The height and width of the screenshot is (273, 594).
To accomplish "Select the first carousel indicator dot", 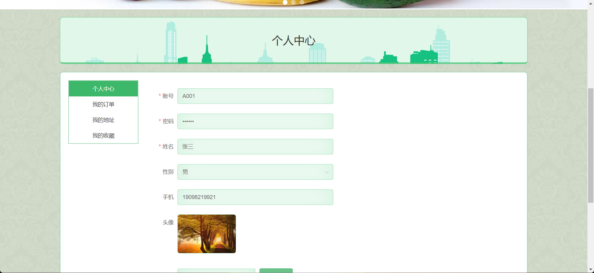I will pos(285,2).
